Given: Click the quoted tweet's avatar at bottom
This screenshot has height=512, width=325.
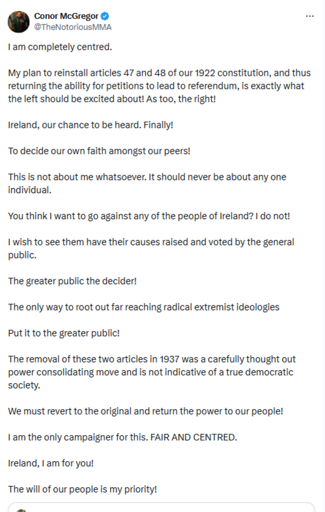Looking at the screenshot, I should tap(21, 510).
